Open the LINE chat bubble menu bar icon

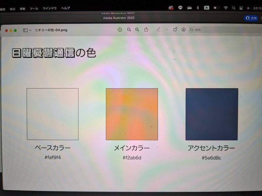pos(180,8)
